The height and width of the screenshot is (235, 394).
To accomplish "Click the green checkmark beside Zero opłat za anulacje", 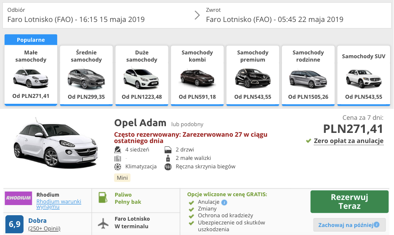I will pos(309,141).
